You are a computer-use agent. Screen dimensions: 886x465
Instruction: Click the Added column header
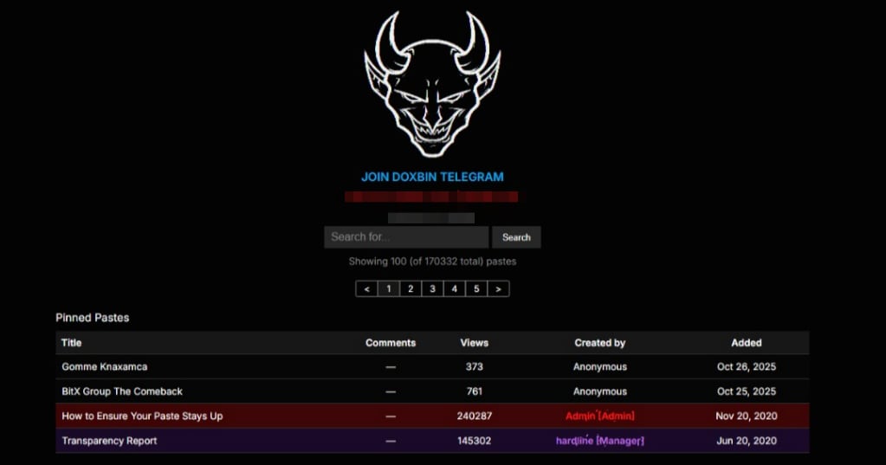pos(746,343)
